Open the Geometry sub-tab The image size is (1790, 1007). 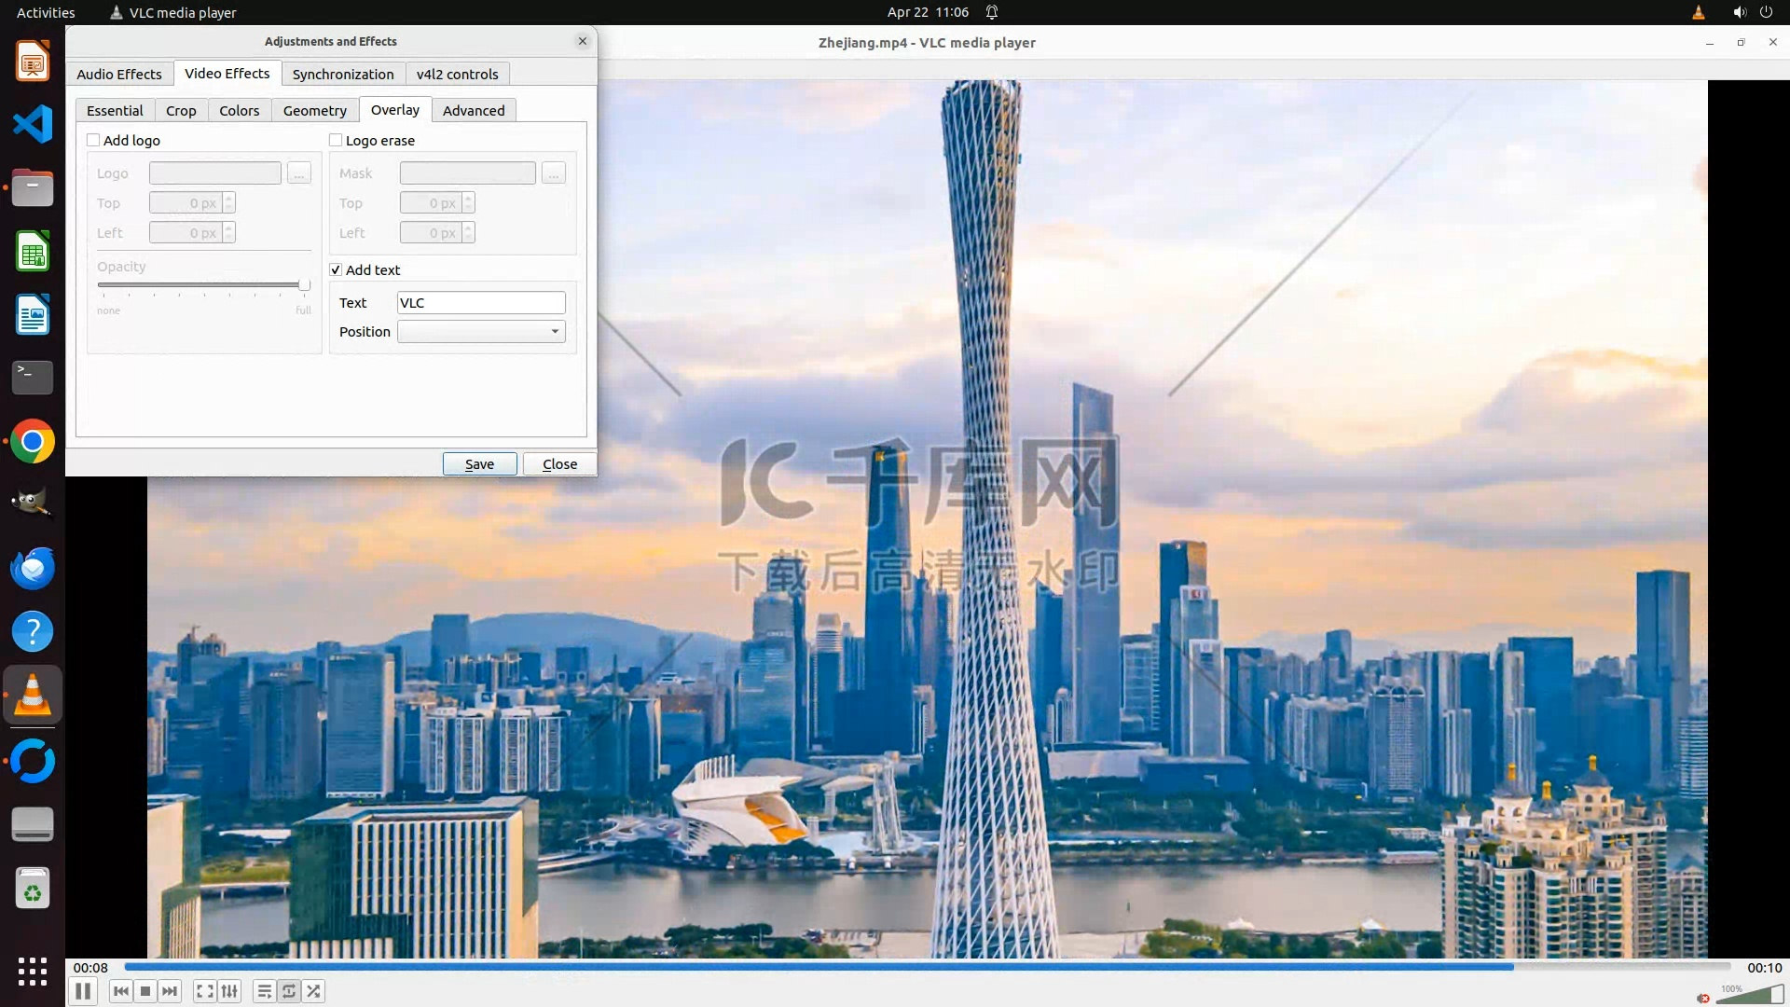coord(314,110)
